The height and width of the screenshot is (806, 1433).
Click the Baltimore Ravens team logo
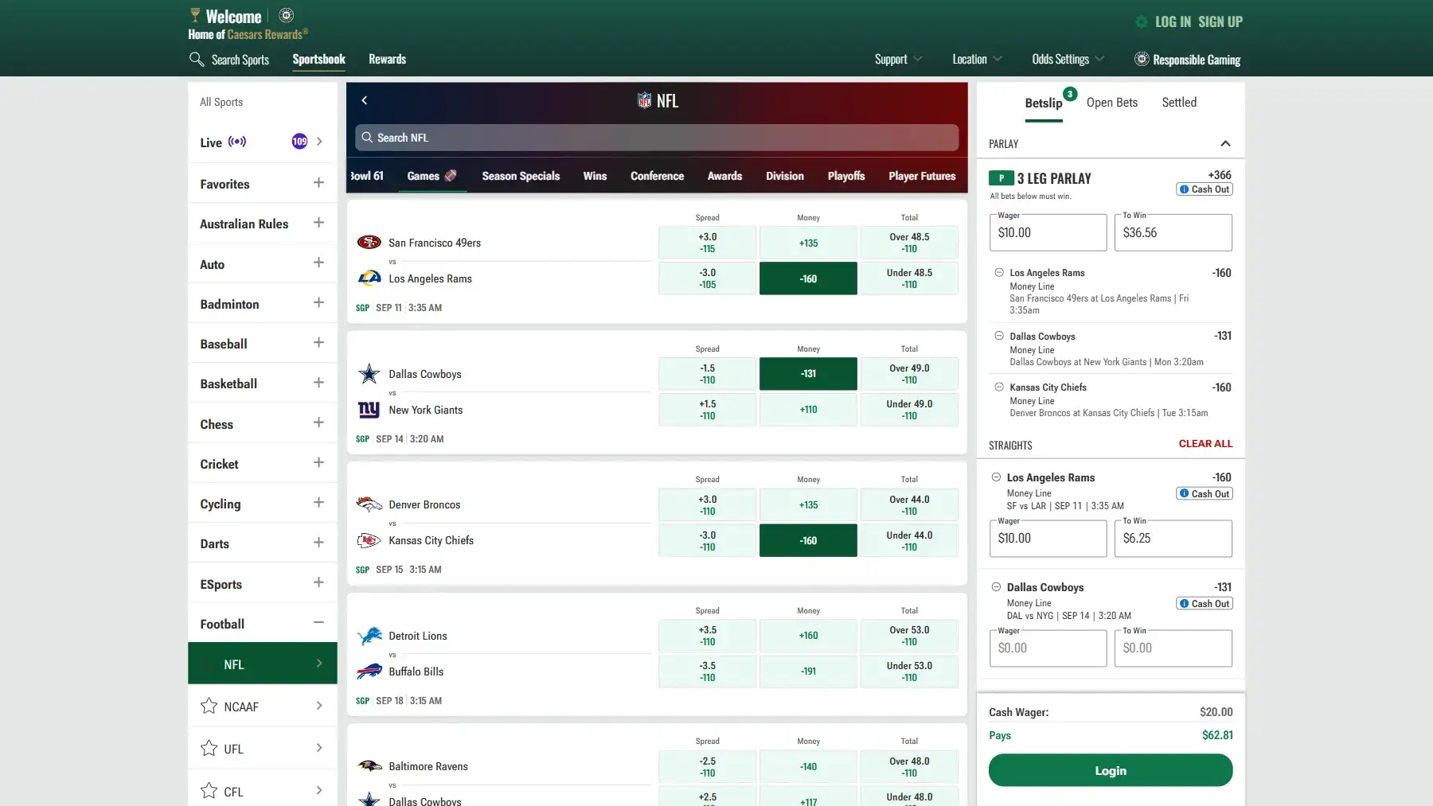click(x=369, y=766)
